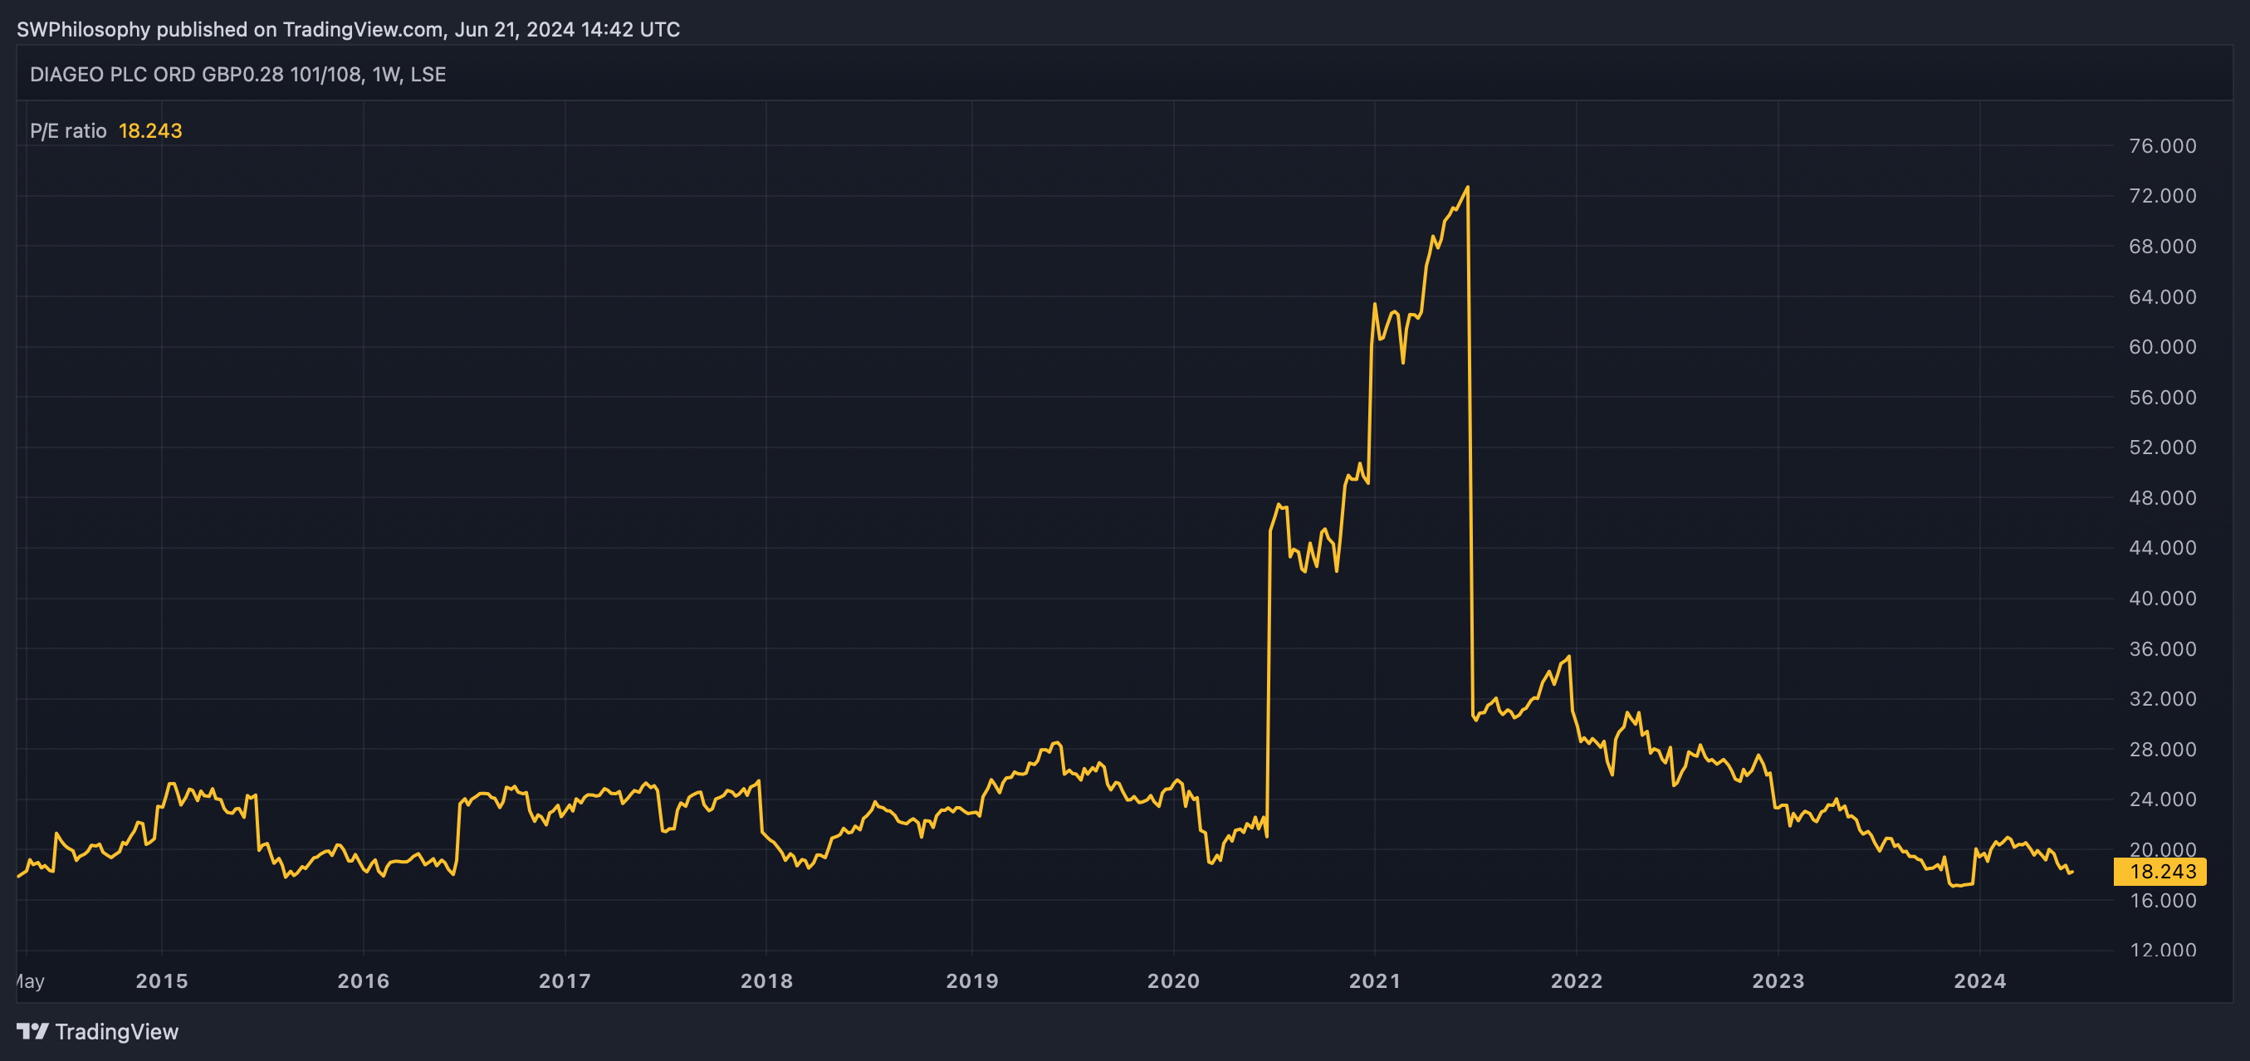2250x1061 pixels.
Task: Click the 16.000 price scale label
Action: (2163, 900)
